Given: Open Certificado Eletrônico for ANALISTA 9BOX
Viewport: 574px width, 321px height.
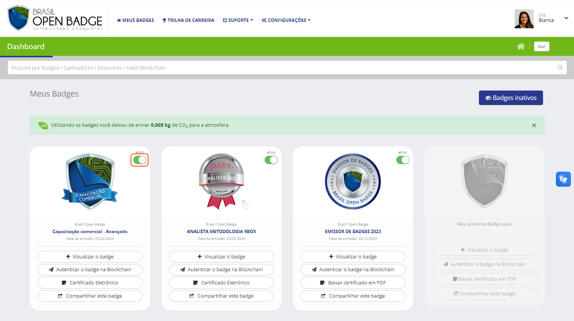Looking at the screenshot, I should 222,283.
